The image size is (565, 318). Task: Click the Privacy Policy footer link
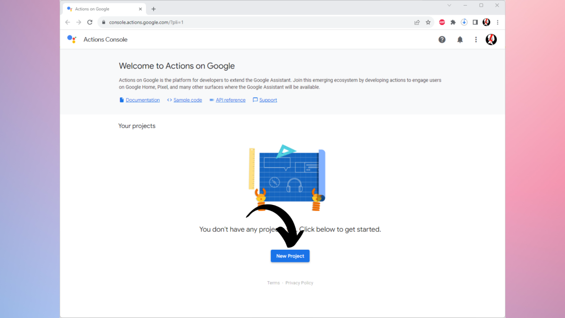click(x=299, y=283)
